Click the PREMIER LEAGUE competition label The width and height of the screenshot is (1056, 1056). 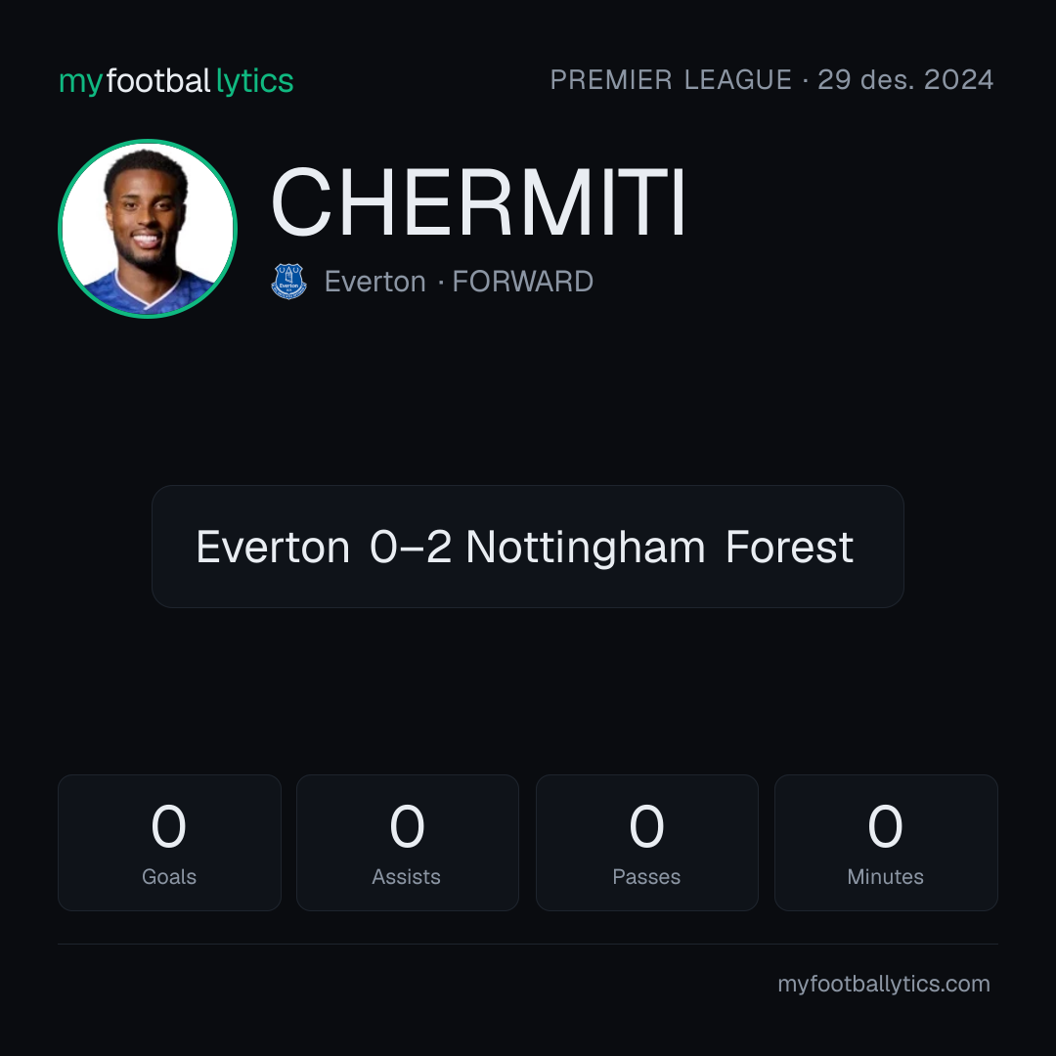pos(671,80)
